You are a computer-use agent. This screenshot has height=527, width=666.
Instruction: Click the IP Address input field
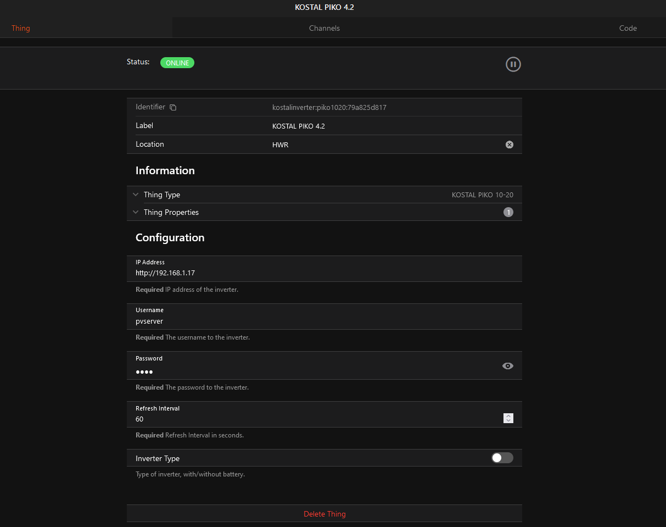pyautogui.click(x=324, y=273)
